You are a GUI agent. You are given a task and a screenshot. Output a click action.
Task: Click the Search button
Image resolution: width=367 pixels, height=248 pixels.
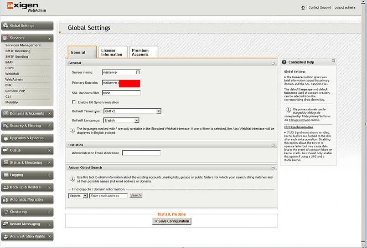pyautogui.click(x=135, y=195)
